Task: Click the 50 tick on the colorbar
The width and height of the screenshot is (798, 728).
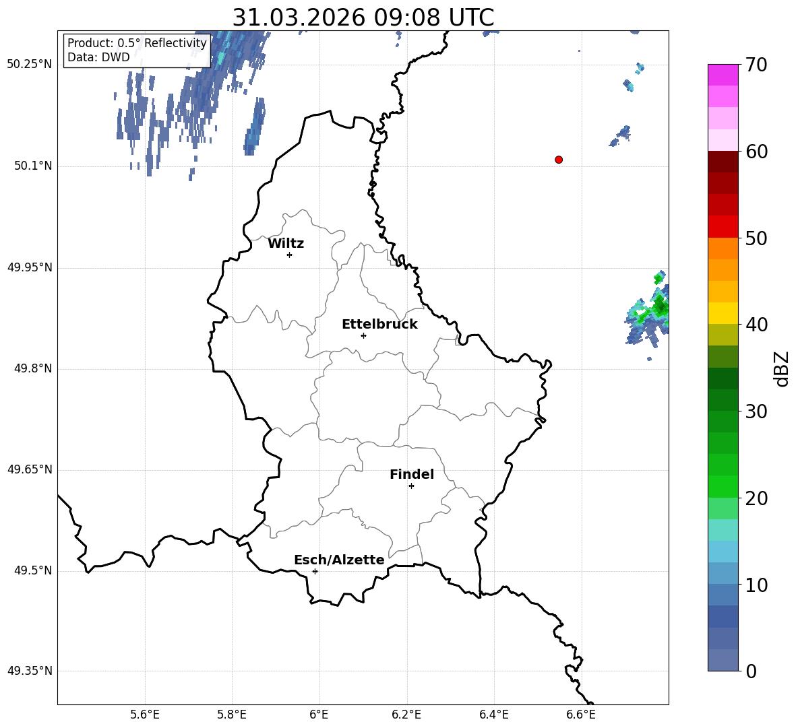Action: (756, 238)
